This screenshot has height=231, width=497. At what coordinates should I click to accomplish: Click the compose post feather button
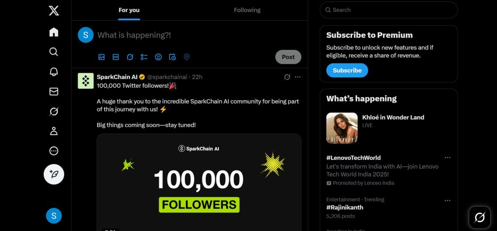pyautogui.click(x=54, y=174)
